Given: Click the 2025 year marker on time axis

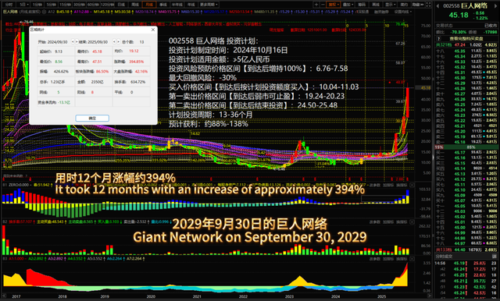Looking at the screenshot, I should (x=381, y=296).
